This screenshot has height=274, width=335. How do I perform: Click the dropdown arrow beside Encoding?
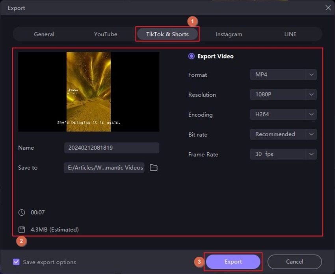(x=312, y=114)
